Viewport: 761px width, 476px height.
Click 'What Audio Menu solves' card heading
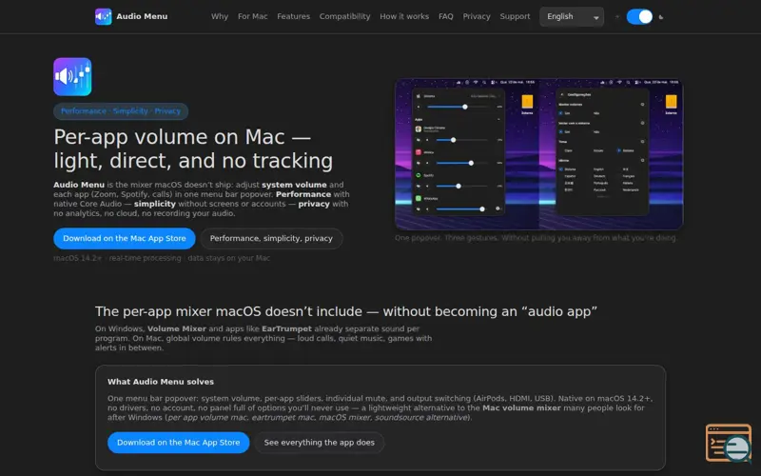[x=161, y=382]
